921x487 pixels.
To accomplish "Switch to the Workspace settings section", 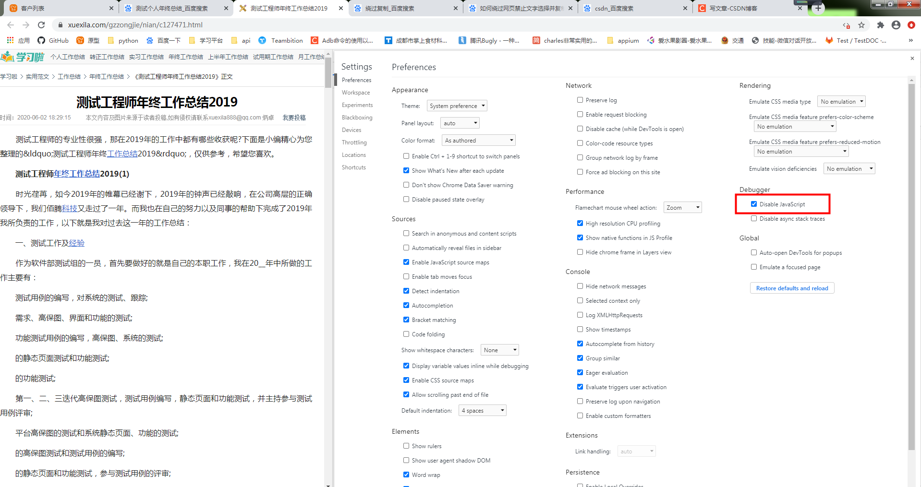I will click(x=355, y=92).
